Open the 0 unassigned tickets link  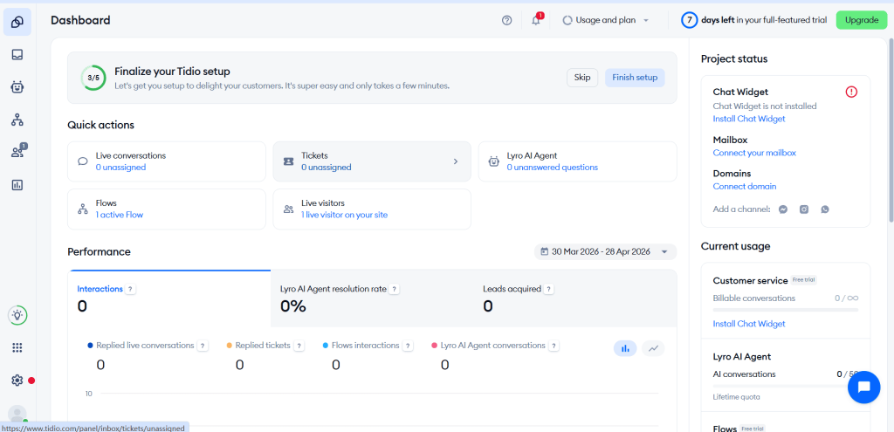(327, 168)
